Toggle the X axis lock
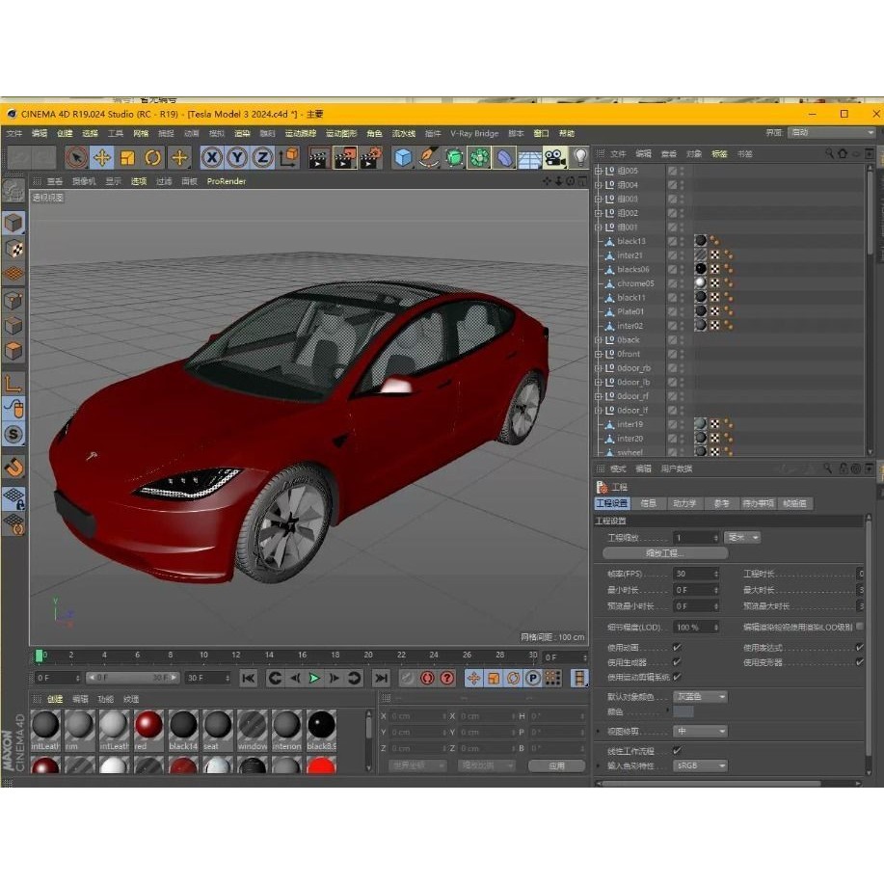This screenshot has height=884, width=884. pos(211,157)
